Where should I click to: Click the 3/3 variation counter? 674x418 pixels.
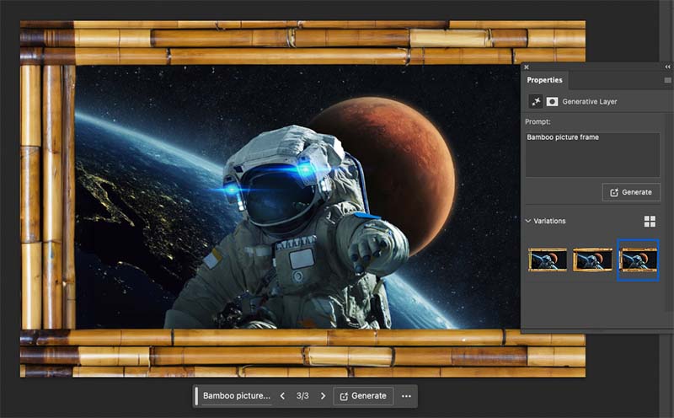[302, 395]
